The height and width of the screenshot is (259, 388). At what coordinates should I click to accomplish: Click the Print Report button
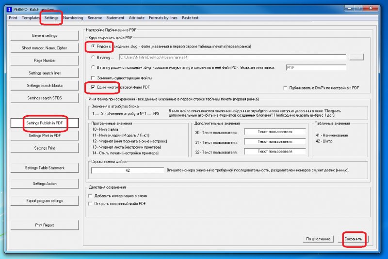[x=45, y=225]
